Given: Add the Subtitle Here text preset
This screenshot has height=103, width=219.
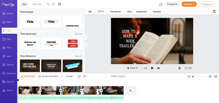Looking at the screenshot, I should (x=72, y=22).
